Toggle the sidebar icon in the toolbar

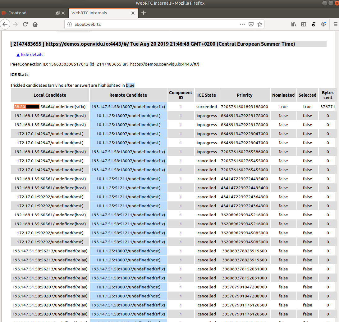click(303, 24)
